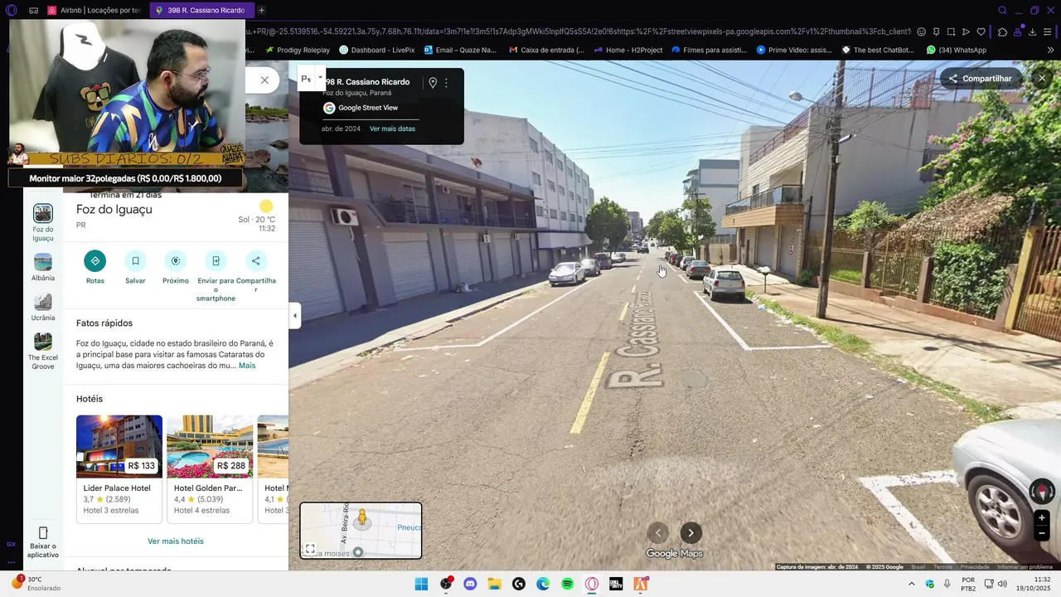Select Foz do Iguaçu recent item

[43, 222]
